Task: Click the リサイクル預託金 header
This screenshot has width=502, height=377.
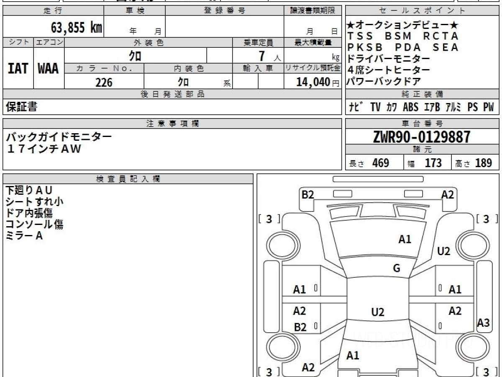Action: click(313, 69)
